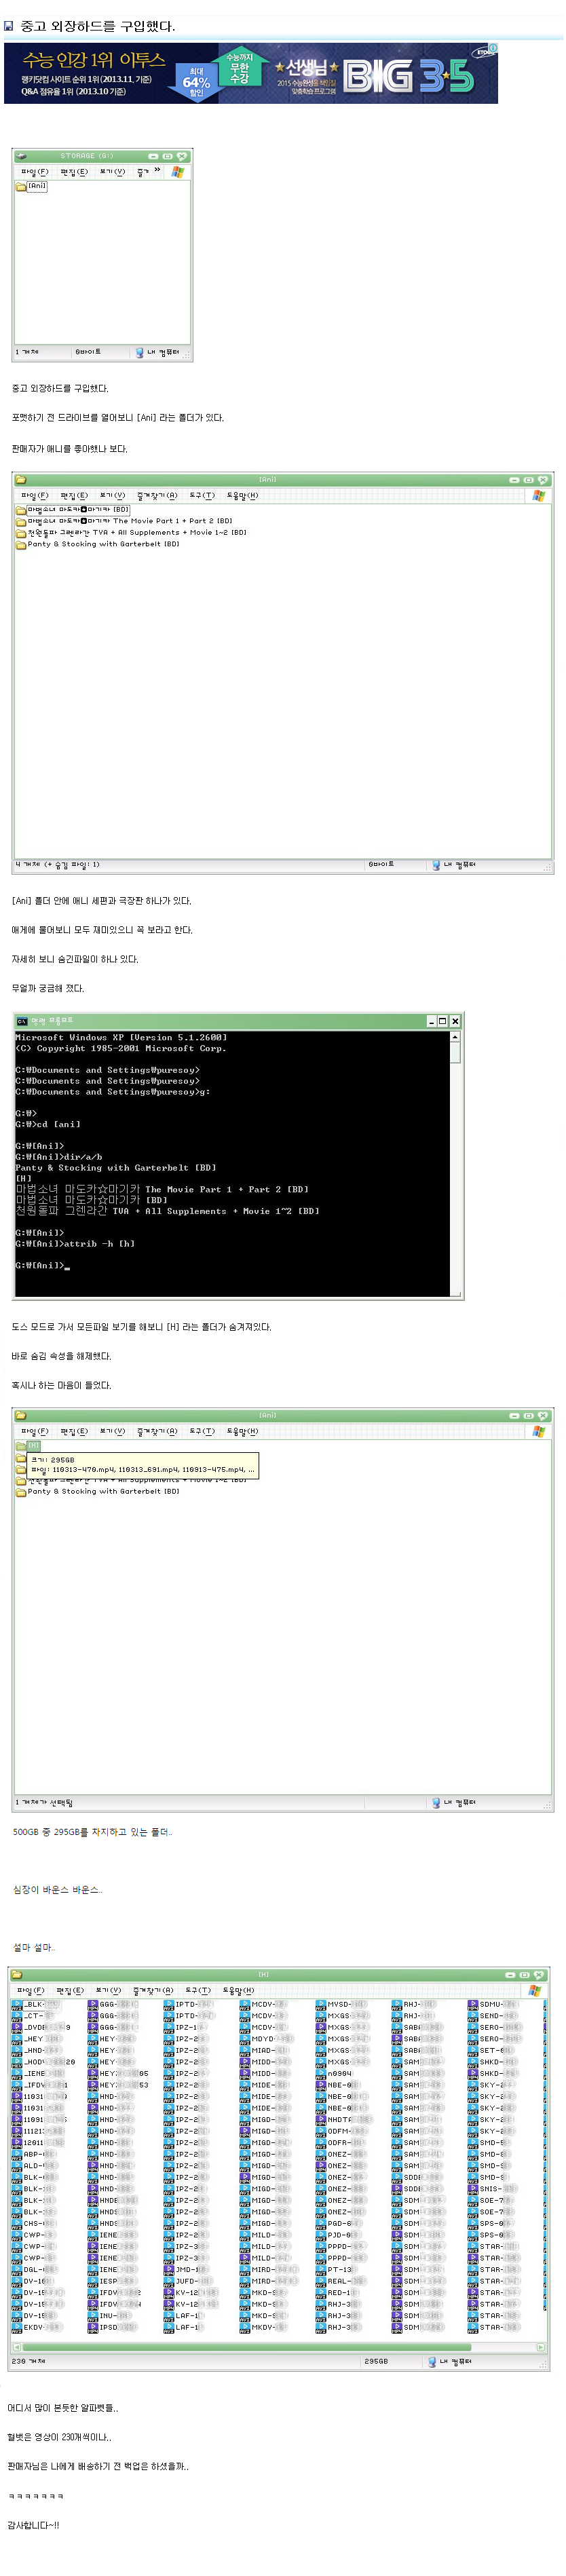Select the 파일(F) menu in STORAGE window

coord(34,172)
